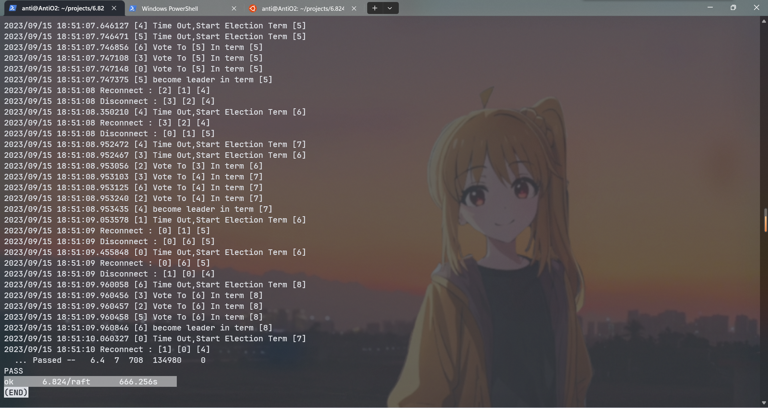This screenshot has width=768, height=408.
Task: Close the first anti@AntiO2 tab
Action: [x=114, y=8]
